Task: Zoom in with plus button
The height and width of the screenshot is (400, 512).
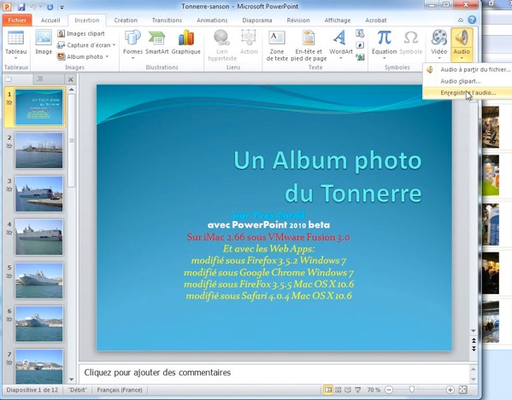Action: click(450, 390)
